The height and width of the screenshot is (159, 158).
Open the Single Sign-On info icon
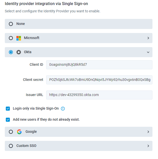click(x=63, y=109)
